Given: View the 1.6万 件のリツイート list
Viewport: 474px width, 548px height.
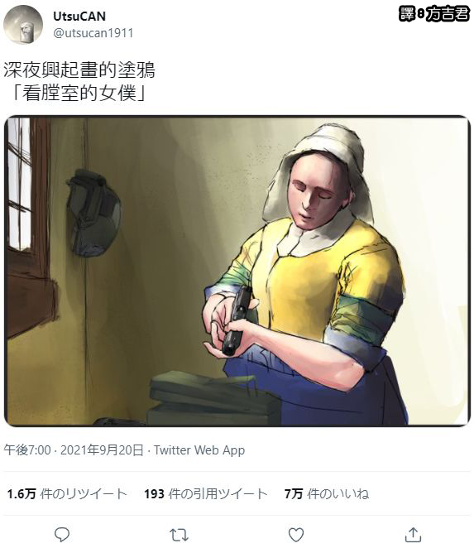Looking at the screenshot, I should 67,494.
